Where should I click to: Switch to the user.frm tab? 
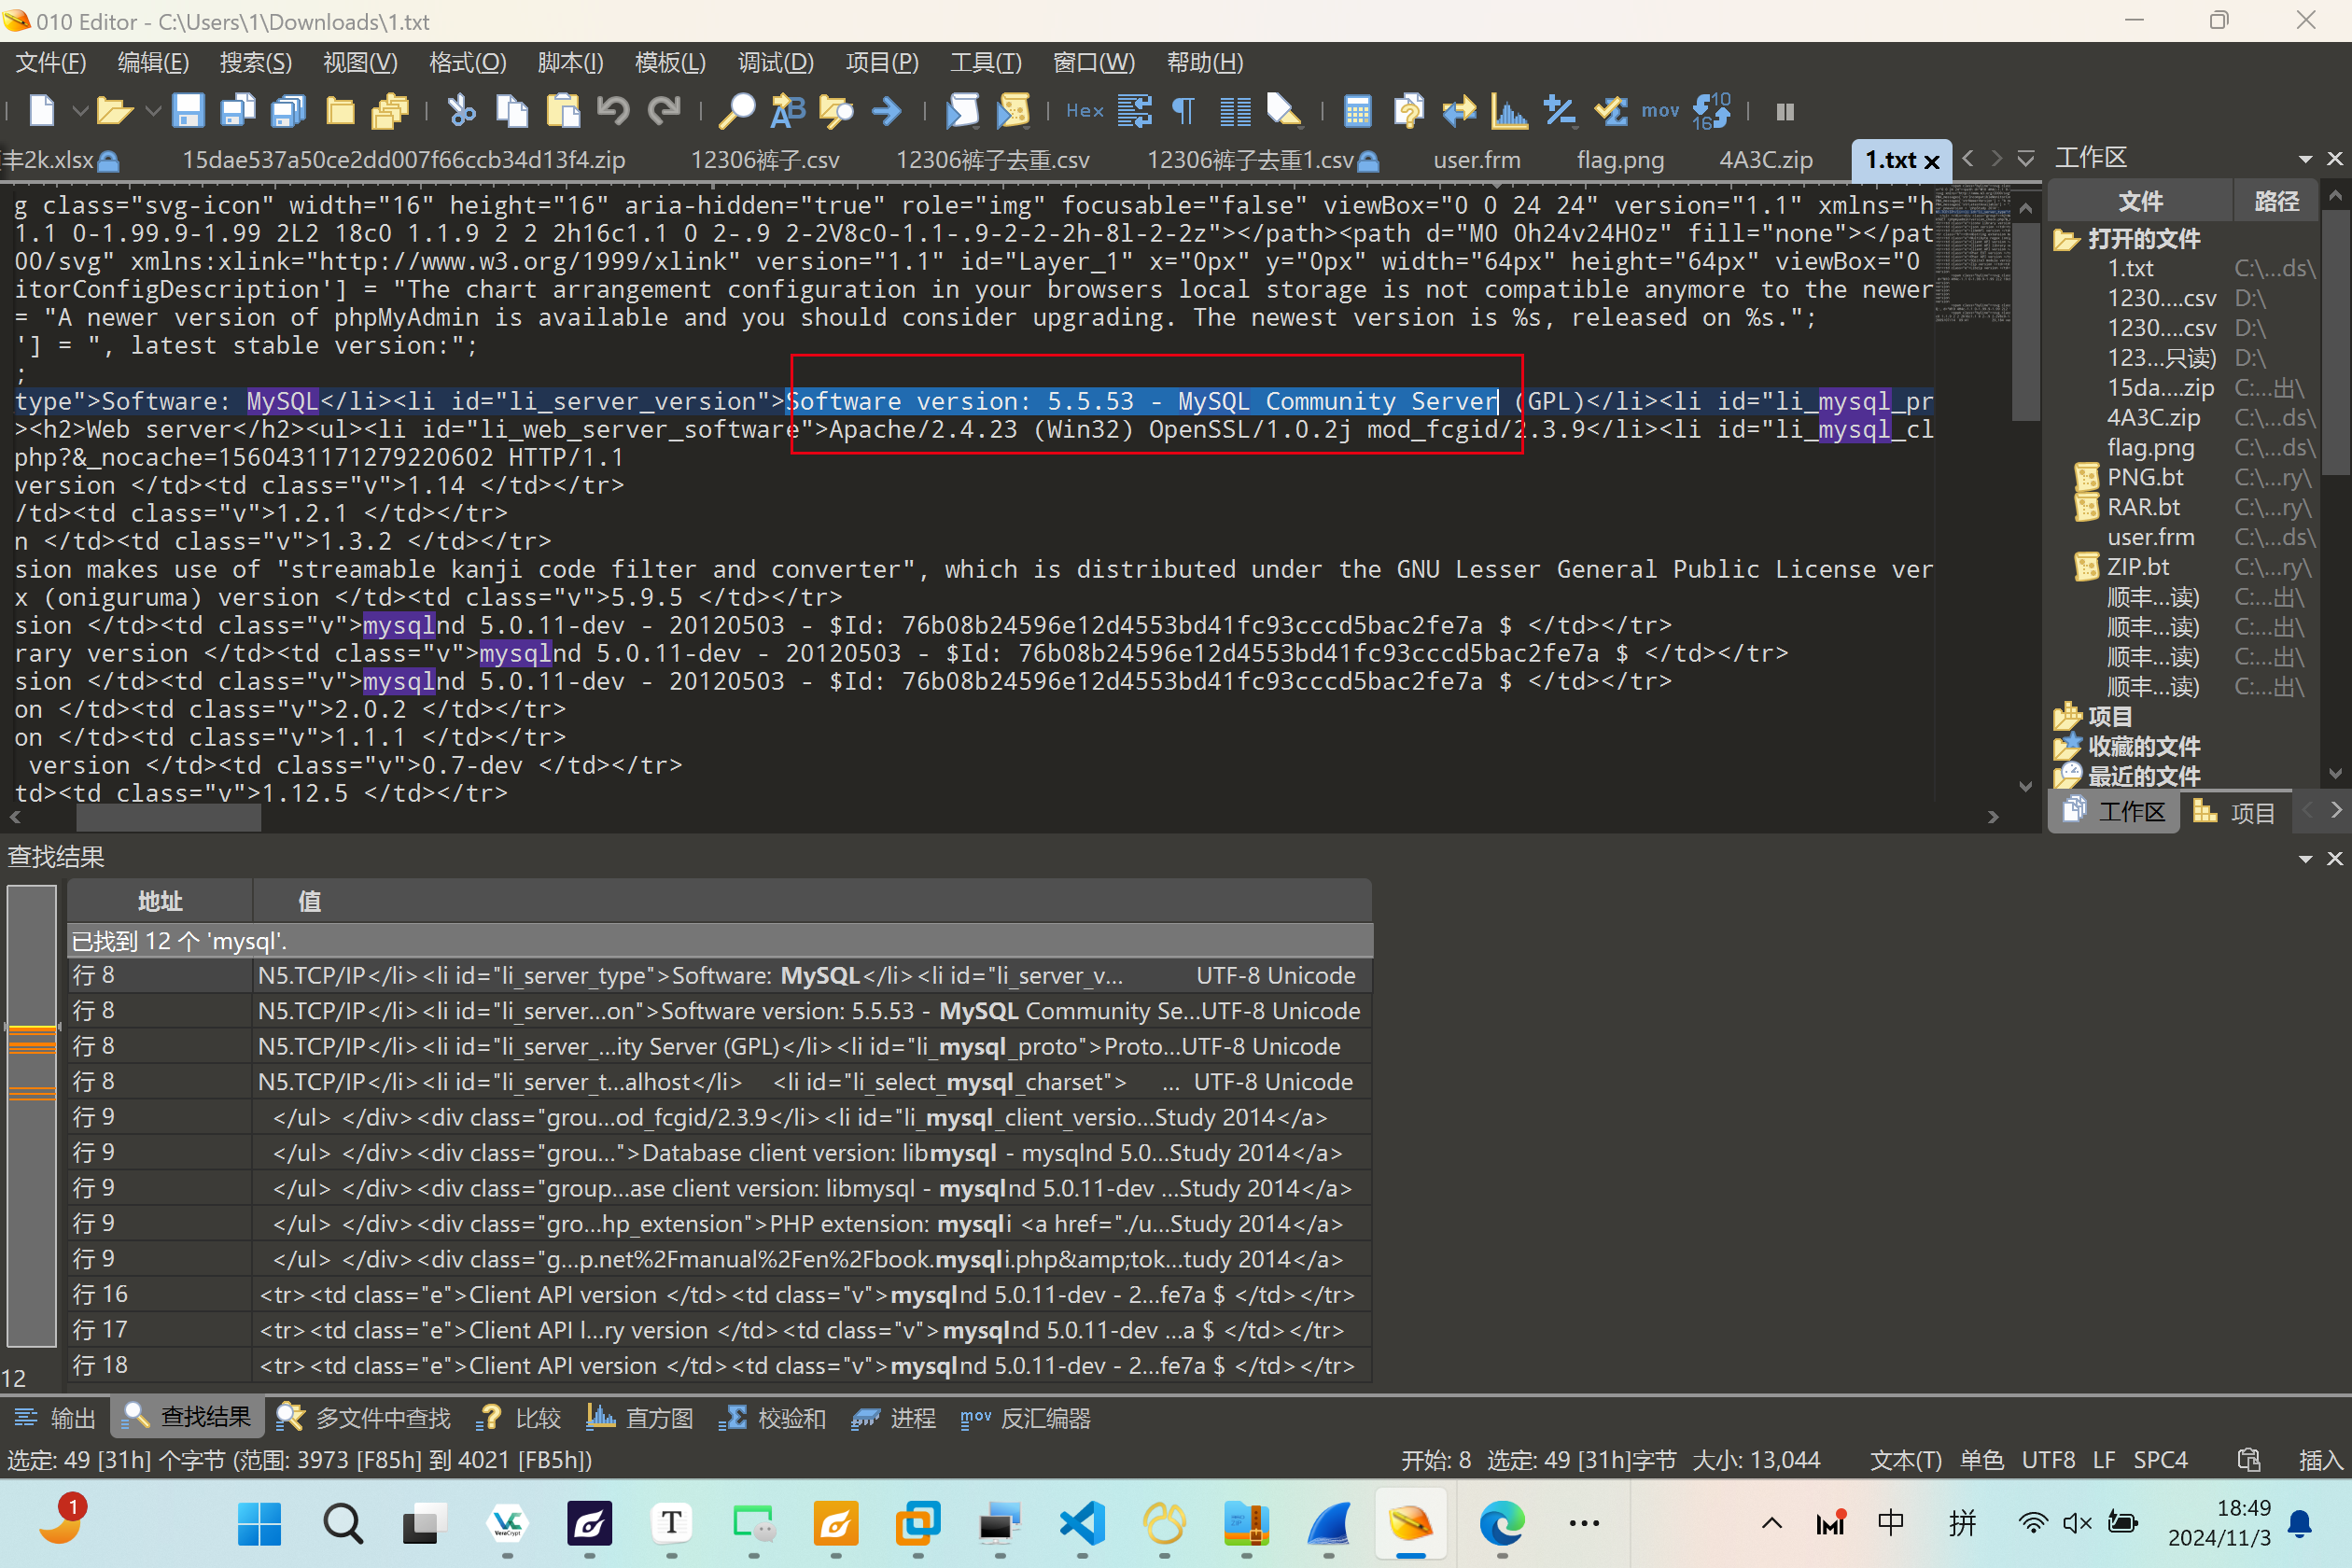click(1476, 160)
